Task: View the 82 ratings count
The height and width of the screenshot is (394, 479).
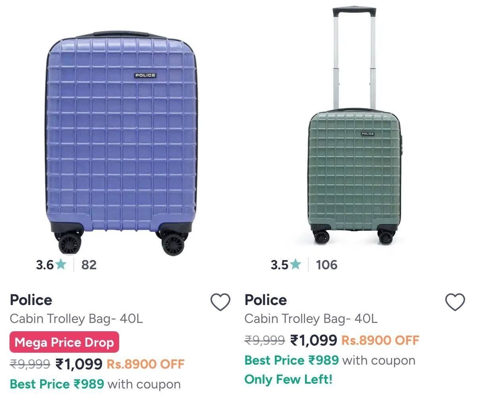Action: click(89, 265)
